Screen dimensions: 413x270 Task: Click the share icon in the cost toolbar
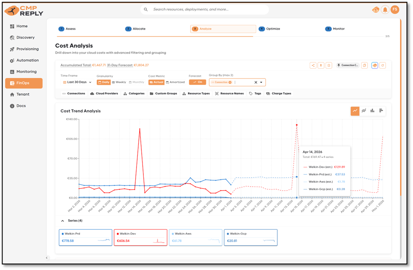pos(313,65)
